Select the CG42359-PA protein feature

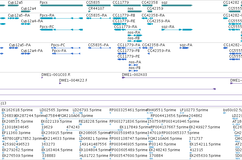click(x=149, y=54)
